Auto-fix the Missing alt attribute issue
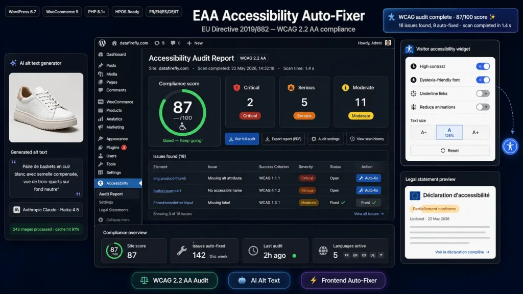The image size is (523, 294). click(368, 178)
